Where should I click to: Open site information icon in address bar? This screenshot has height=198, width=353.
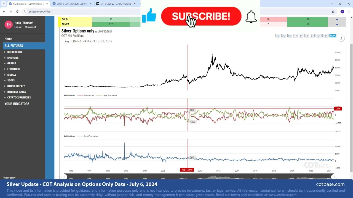click(25, 12)
